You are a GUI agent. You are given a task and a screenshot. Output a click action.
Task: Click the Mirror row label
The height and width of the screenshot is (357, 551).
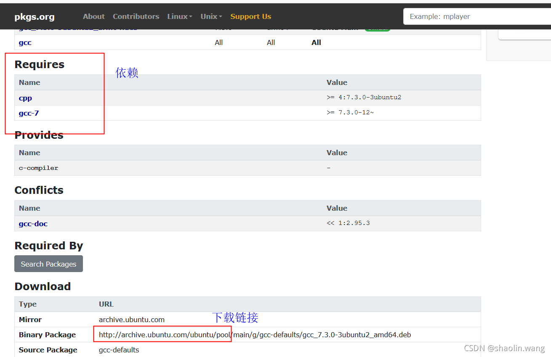point(30,320)
